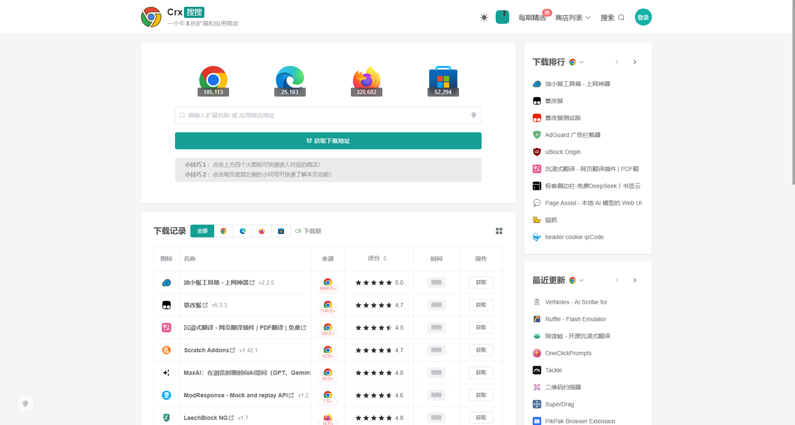
Task: Sort by the 评分 column arrows
Action: 385,258
